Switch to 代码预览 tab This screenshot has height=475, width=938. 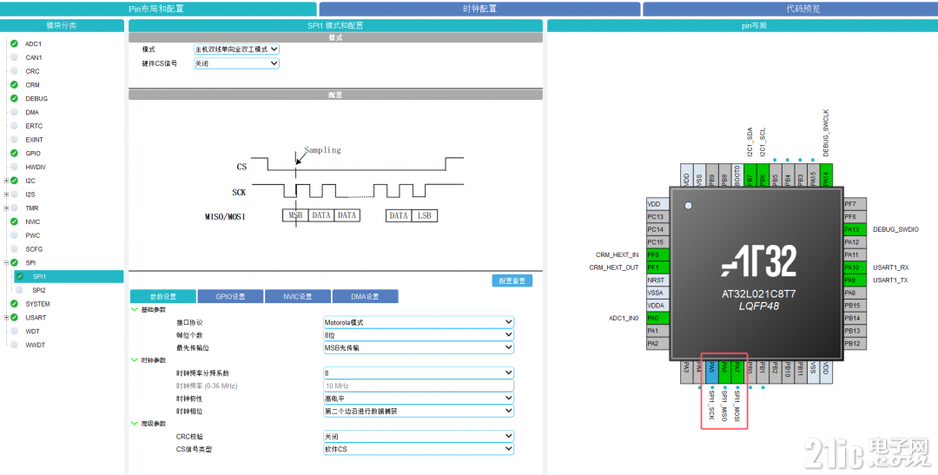(790, 9)
